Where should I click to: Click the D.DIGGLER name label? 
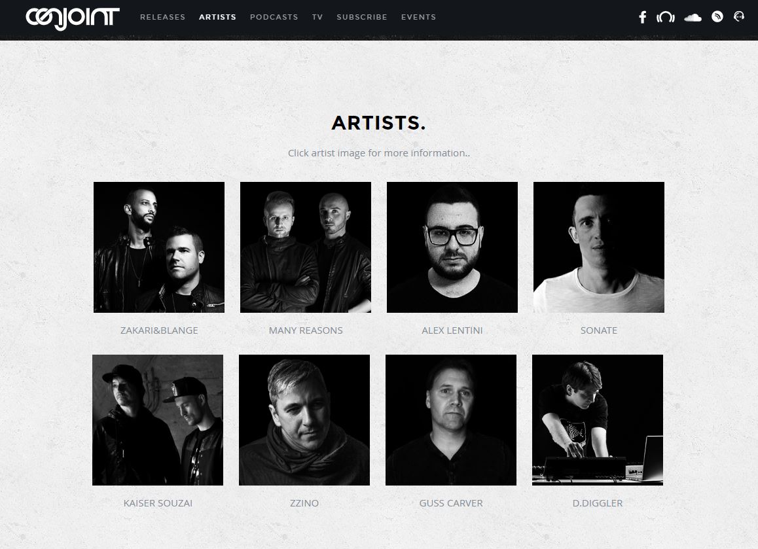click(x=598, y=503)
